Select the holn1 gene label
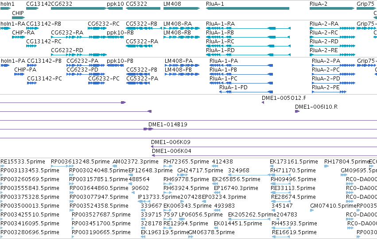The height and width of the screenshot is (239, 377). coord(8,4)
